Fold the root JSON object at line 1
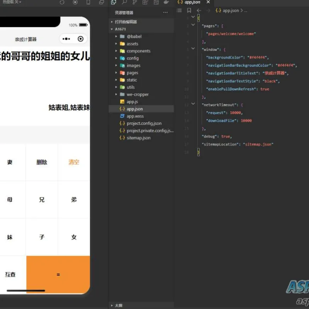The height and width of the screenshot is (309, 309). pos(193,17)
